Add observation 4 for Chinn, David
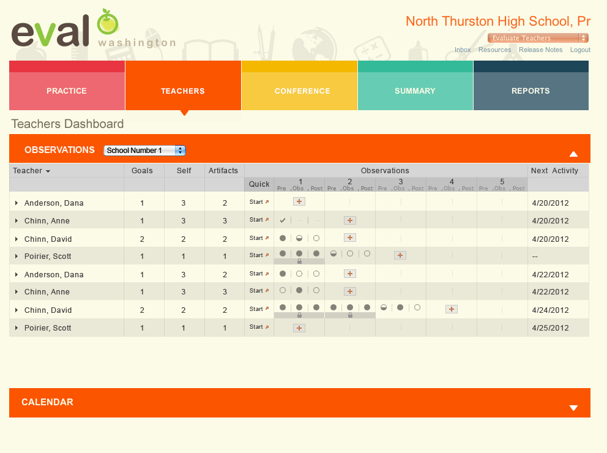607x453 pixels. (x=452, y=309)
